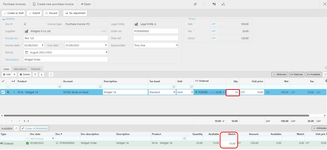Go to next page of lines
Viewport: 327px width, 150px height.
point(20,121)
